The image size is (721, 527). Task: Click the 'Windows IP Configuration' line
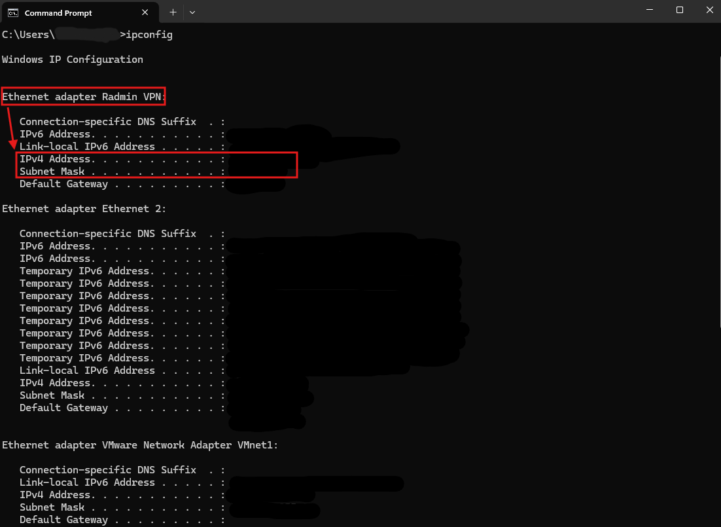73,60
